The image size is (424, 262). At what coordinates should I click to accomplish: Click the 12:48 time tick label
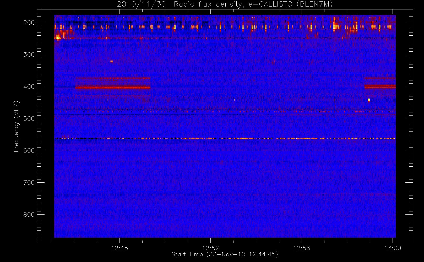click(x=119, y=248)
